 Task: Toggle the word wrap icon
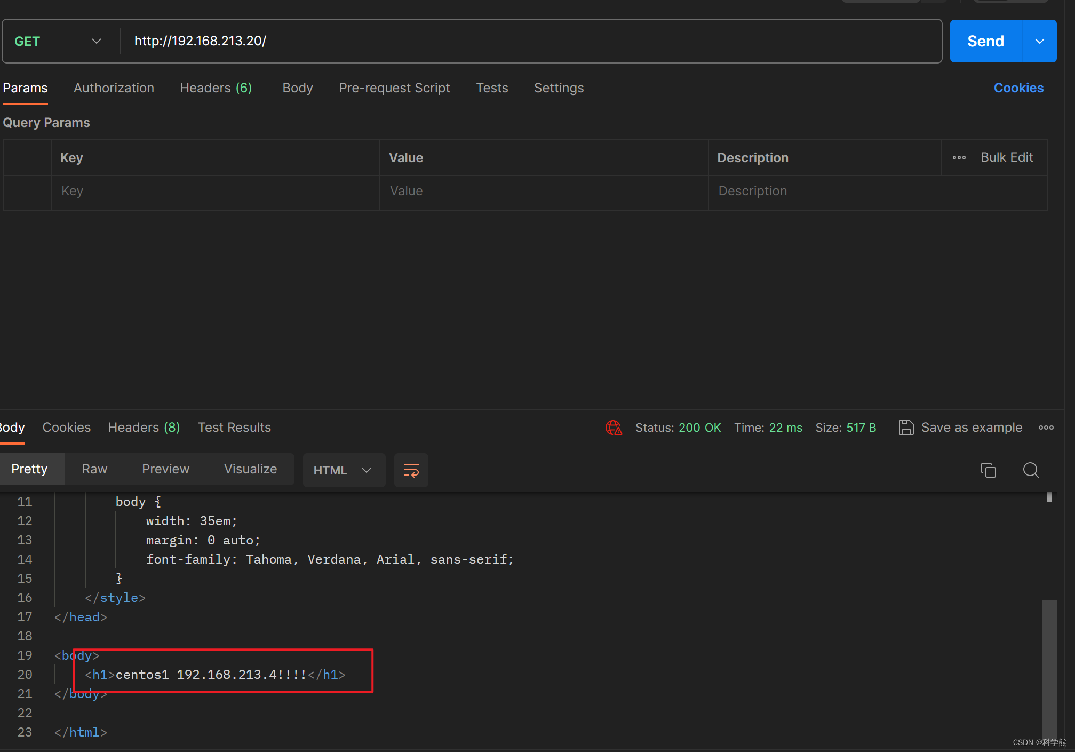(411, 470)
